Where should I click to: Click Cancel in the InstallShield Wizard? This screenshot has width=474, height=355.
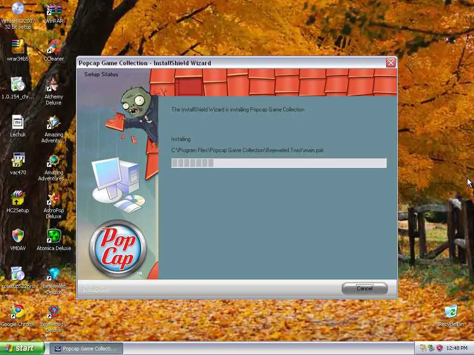point(365,288)
